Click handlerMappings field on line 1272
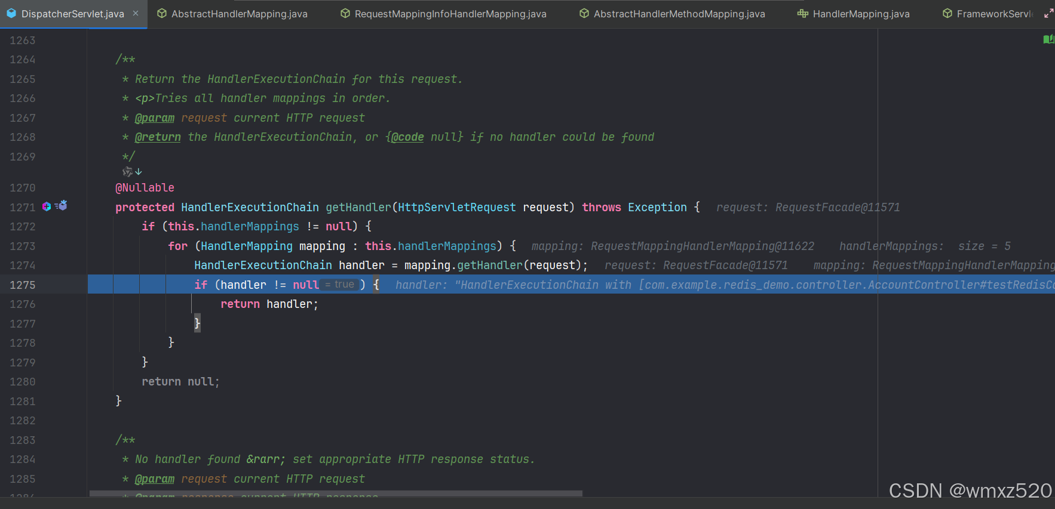The image size is (1055, 509). click(250, 227)
